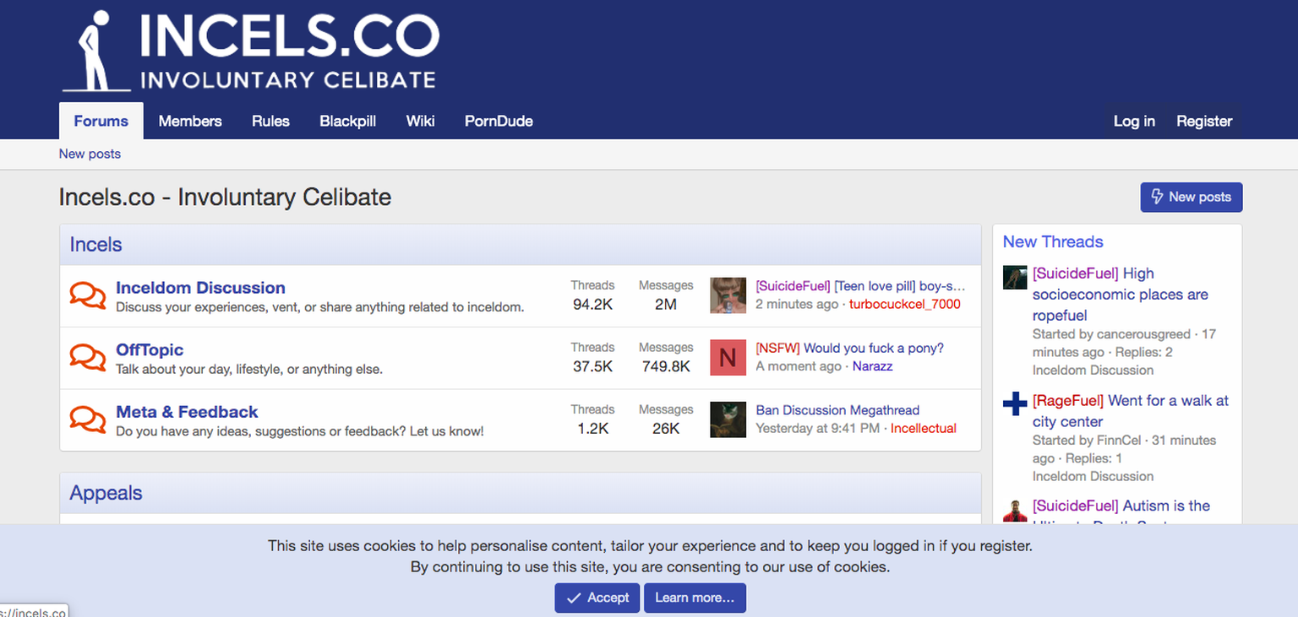The width and height of the screenshot is (1298, 617).
Task: Click the avatar beside Ban Discussion Megathread
Action: [728, 419]
